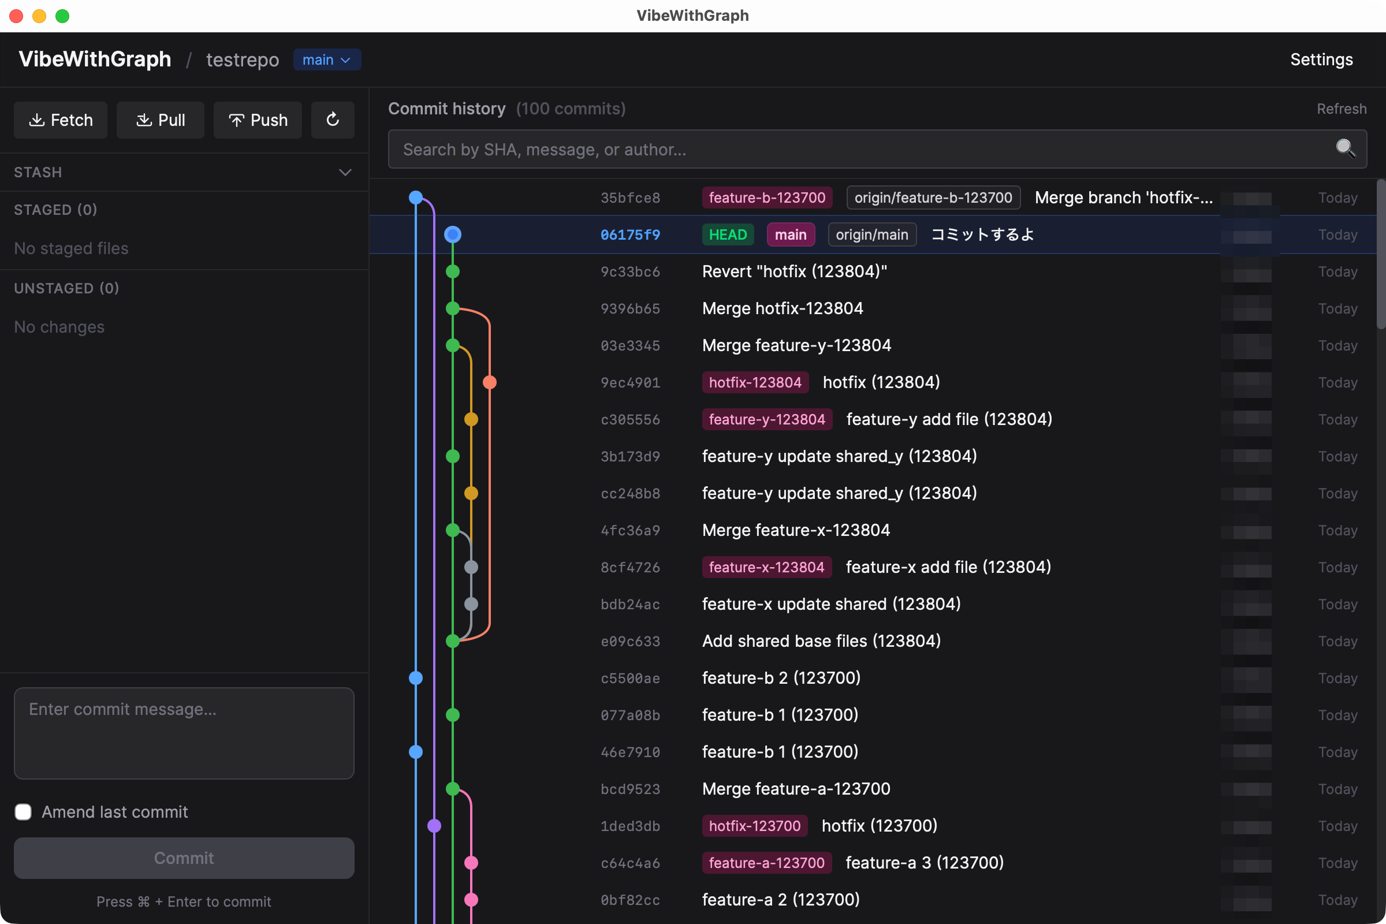Open the main branch dropdown
Image resolution: width=1386 pixels, height=924 pixels.
click(x=327, y=59)
